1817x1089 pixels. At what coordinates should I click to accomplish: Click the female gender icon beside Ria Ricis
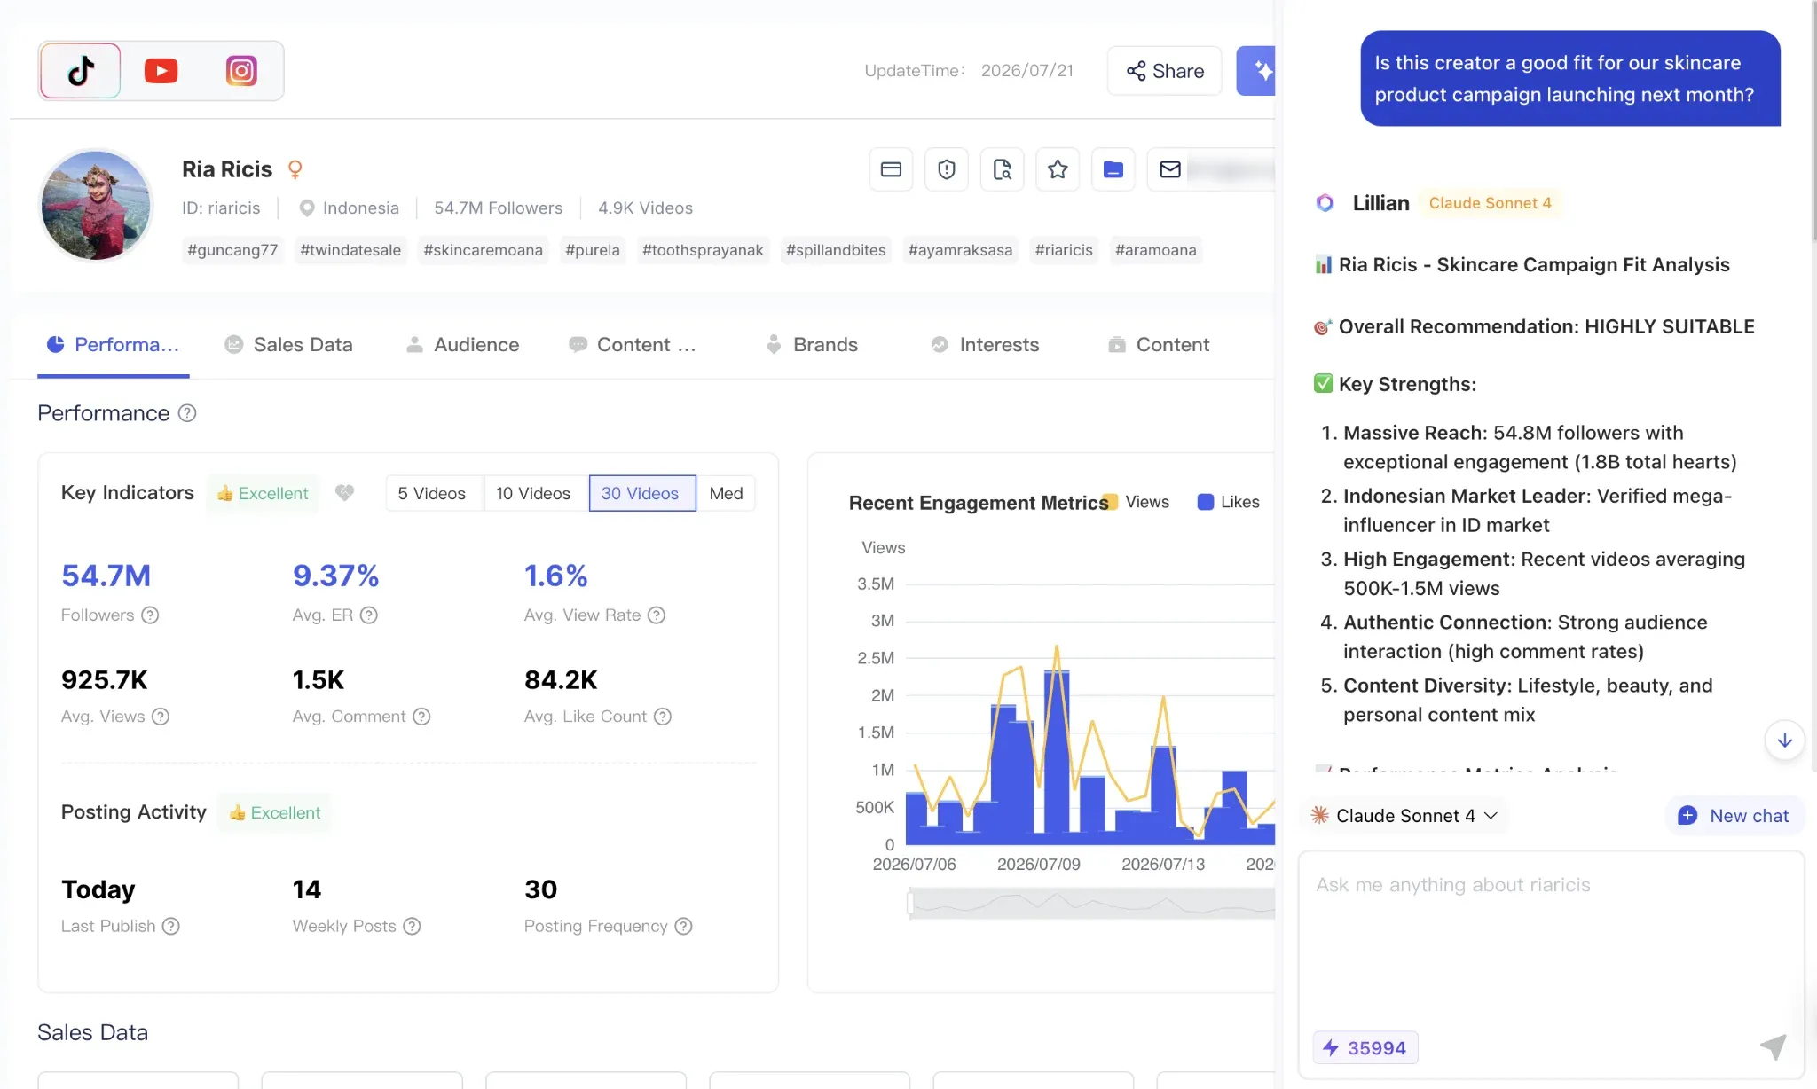tap(295, 168)
